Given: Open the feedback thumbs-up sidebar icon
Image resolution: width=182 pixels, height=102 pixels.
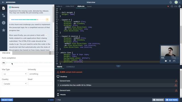Looking at the screenshot, I should (4, 15).
